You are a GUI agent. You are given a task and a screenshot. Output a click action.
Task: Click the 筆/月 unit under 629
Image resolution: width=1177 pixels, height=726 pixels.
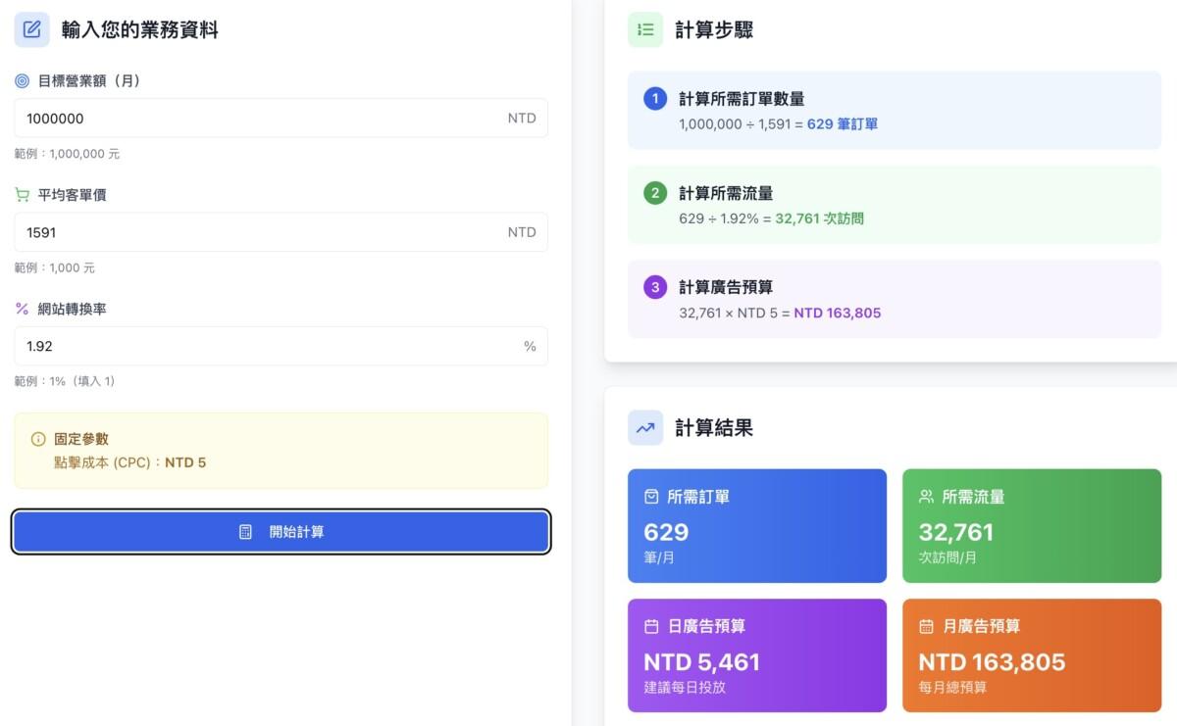[x=659, y=557]
